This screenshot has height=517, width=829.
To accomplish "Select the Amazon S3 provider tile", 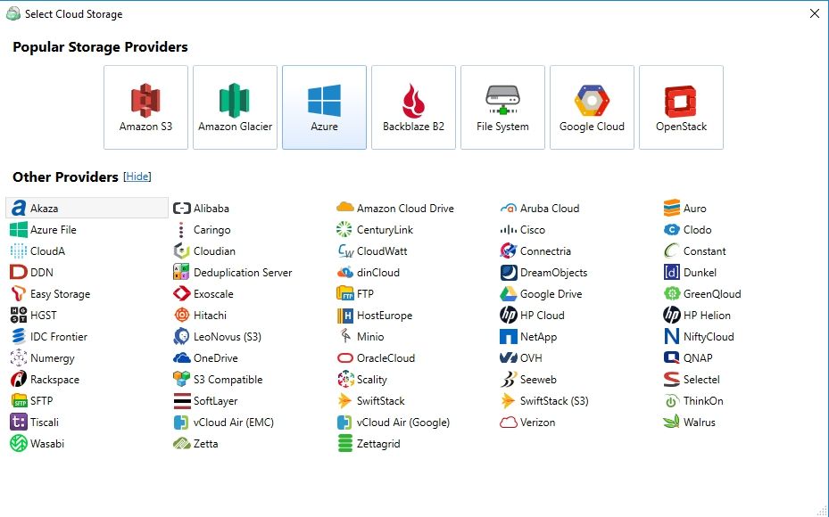I will (x=146, y=107).
